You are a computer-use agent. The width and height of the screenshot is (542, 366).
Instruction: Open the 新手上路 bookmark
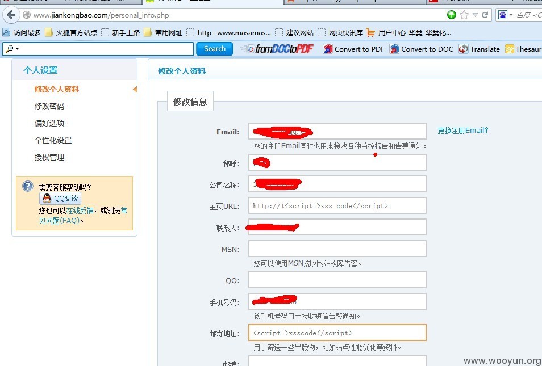point(121,32)
